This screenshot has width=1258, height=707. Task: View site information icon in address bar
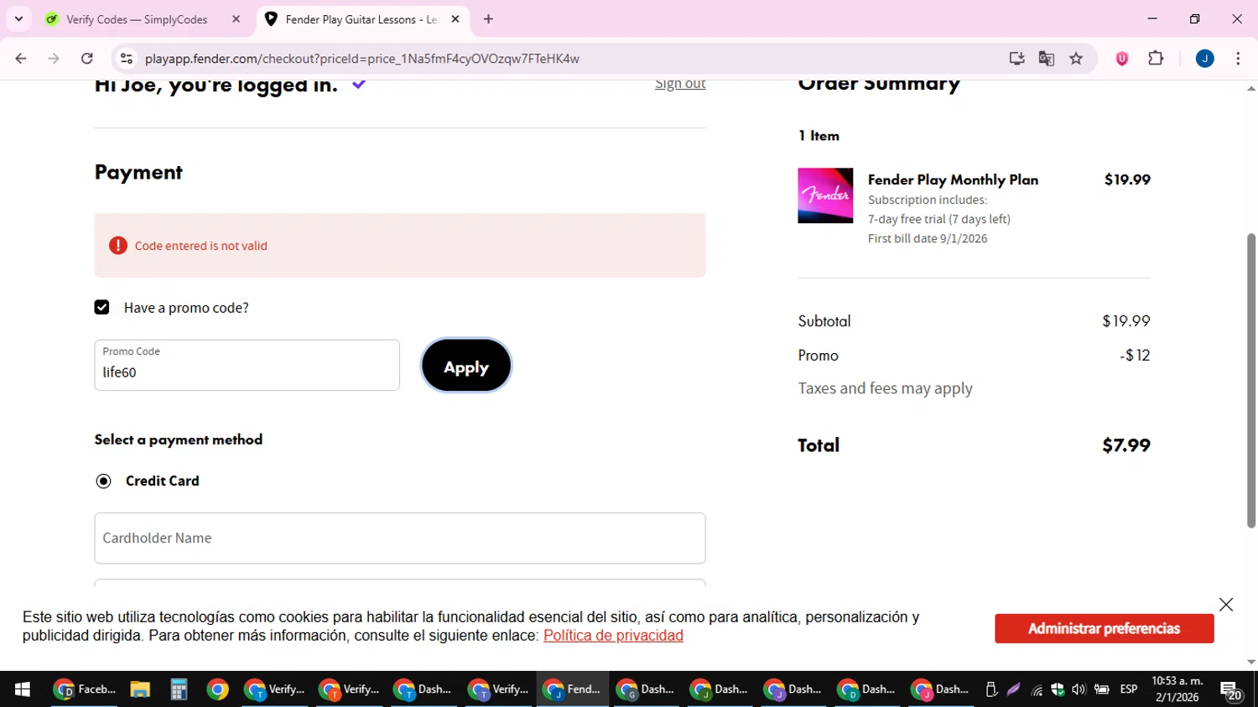(127, 59)
